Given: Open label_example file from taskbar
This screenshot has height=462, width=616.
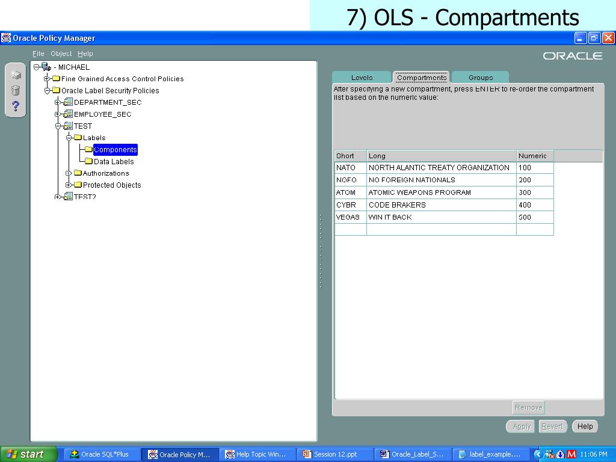Looking at the screenshot, I should (491, 454).
